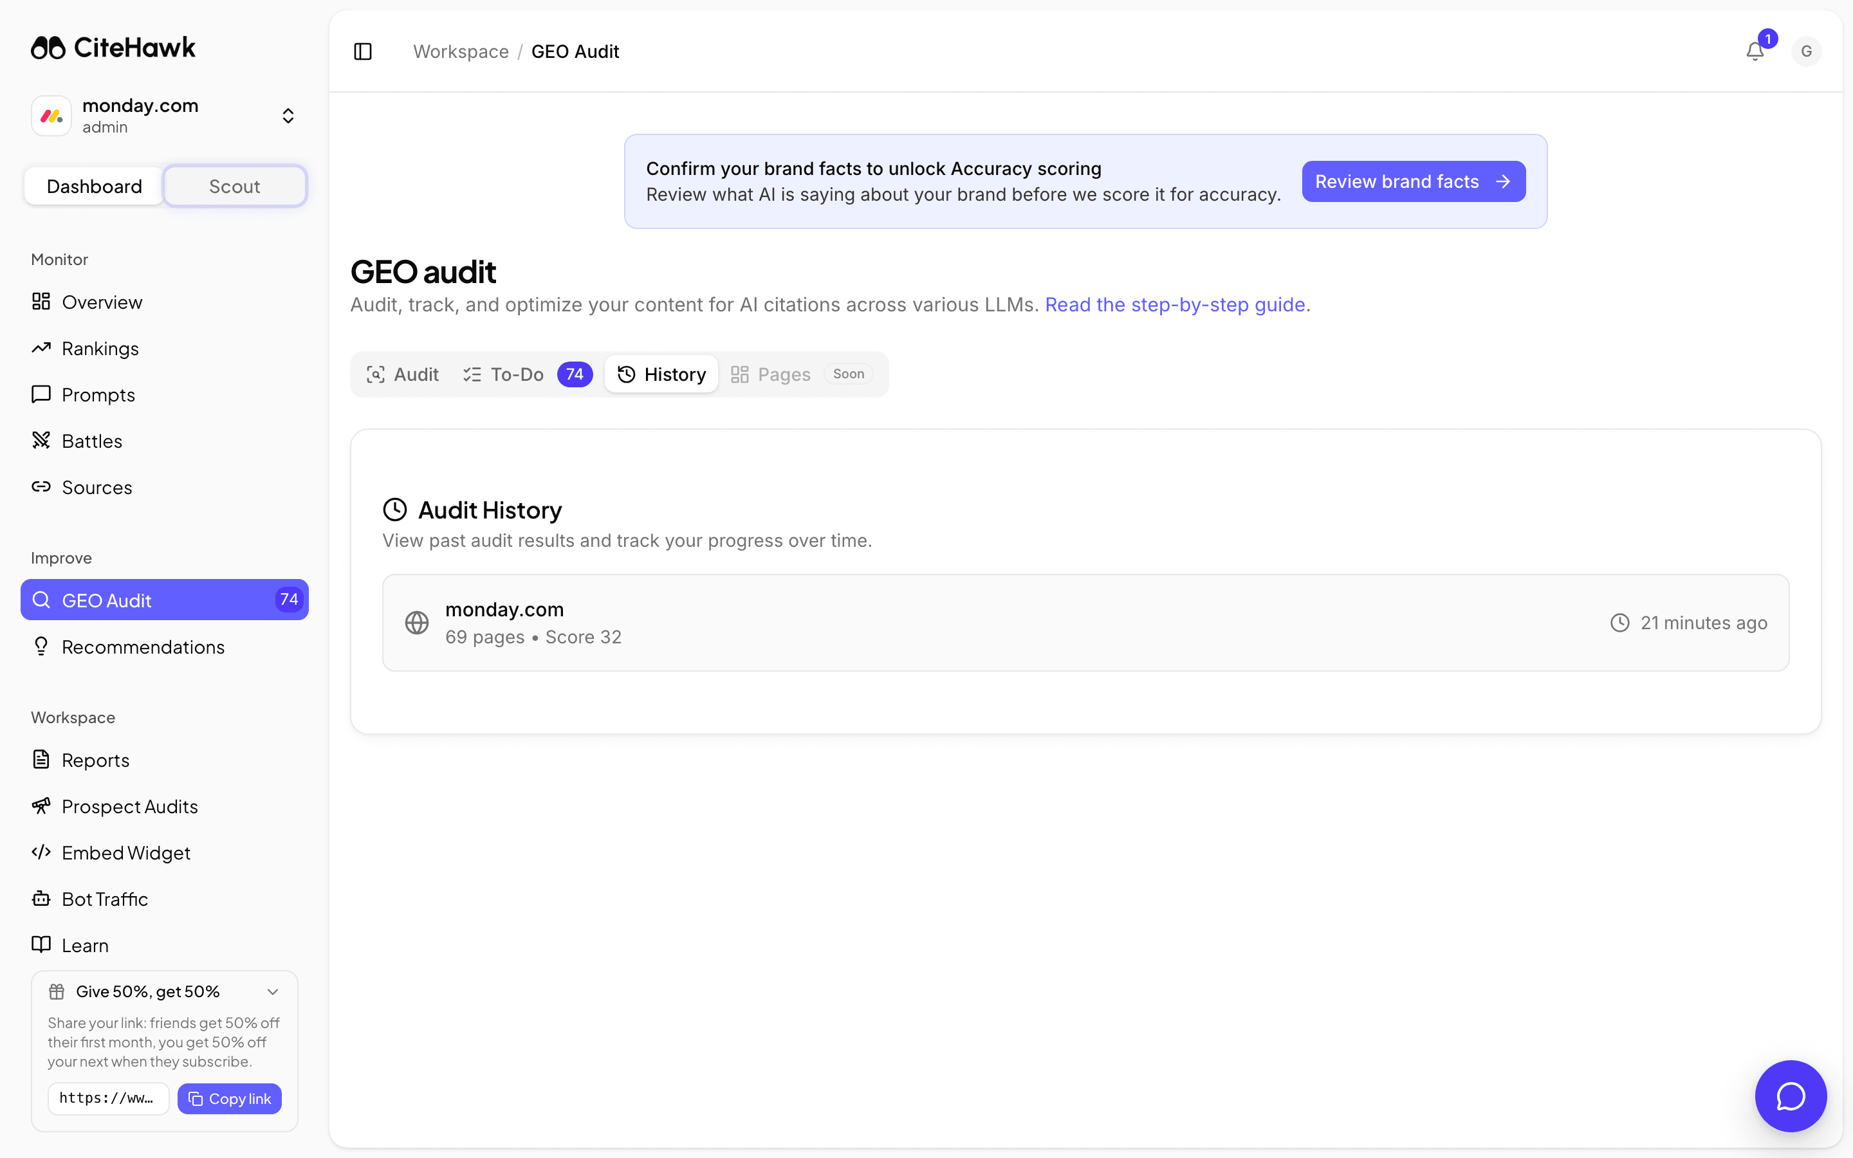Viewport: 1853px width, 1158px height.
Task: Click the Reports document icon
Action: tap(41, 760)
